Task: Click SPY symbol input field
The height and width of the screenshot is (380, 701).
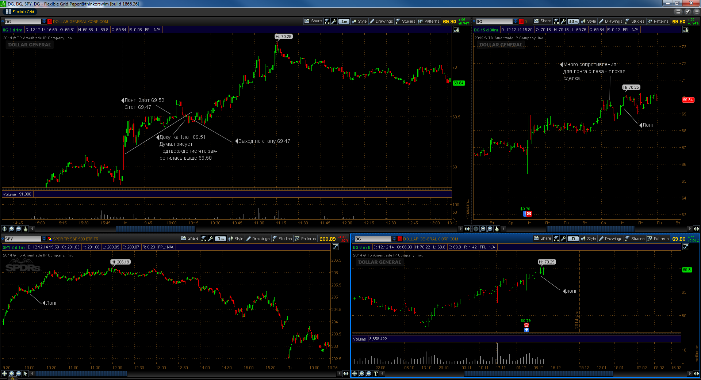Action: 23,239
